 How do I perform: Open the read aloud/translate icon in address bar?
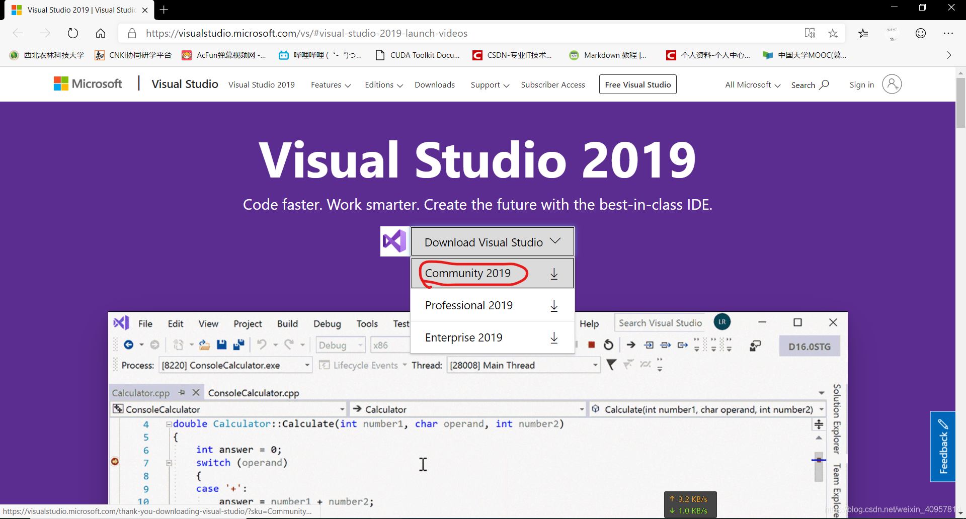pyautogui.click(x=810, y=33)
